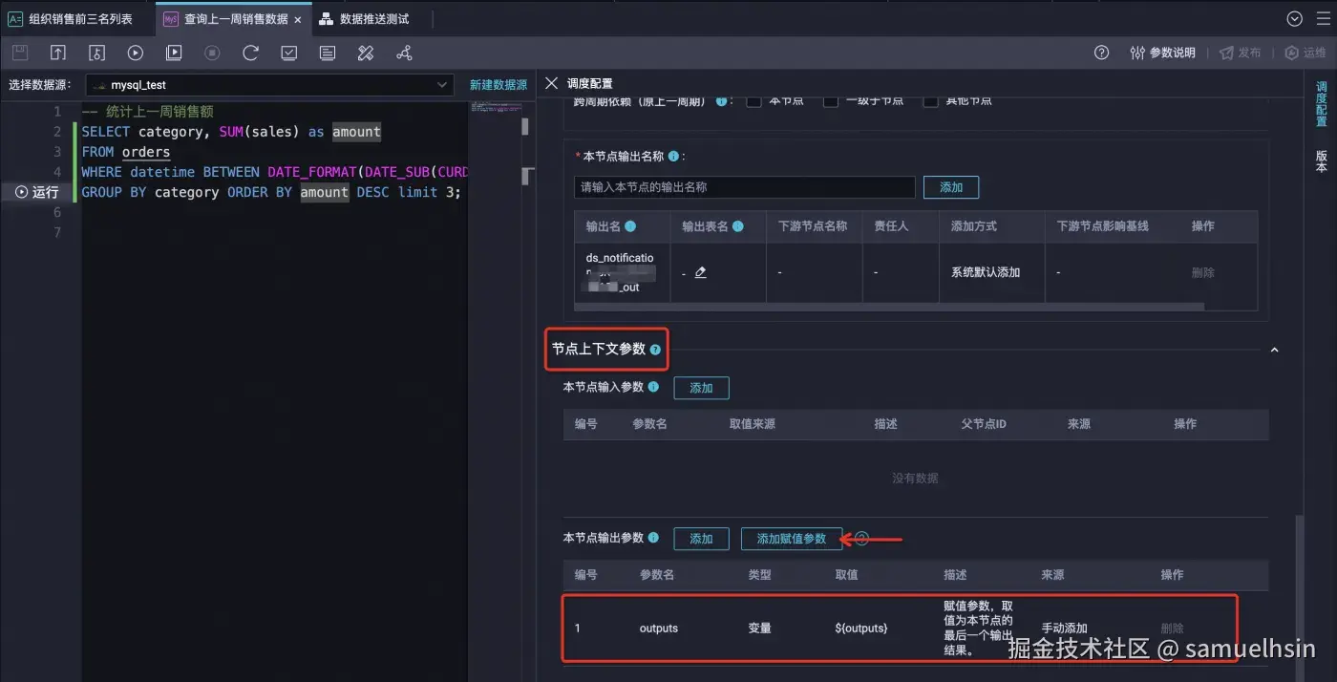This screenshot has height=682, width=1337.
Task: Focus the 请输入本节点的输出名称 input field
Action: pos(745,187)
